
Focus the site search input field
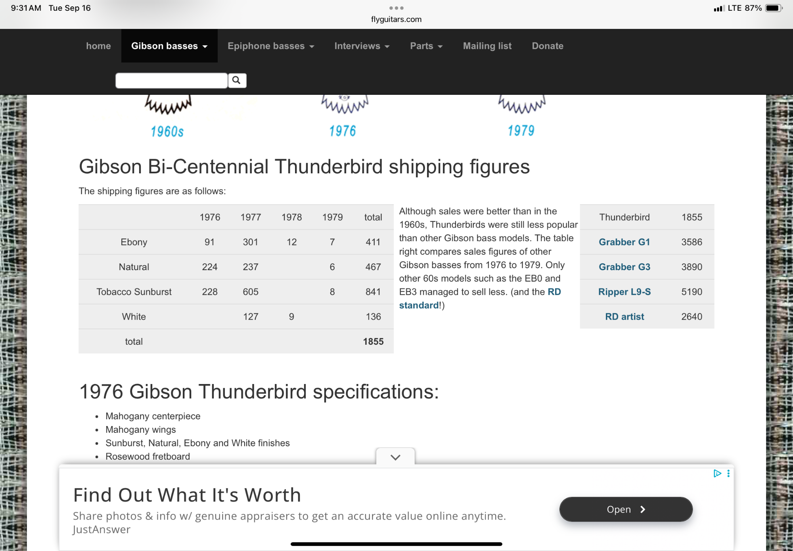(x=172, y=81)
